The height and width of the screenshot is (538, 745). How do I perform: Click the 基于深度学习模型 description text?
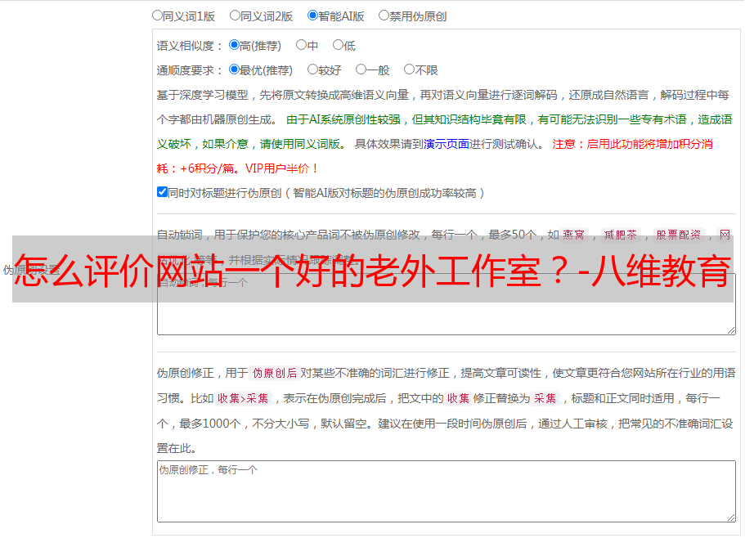point(203,95)
